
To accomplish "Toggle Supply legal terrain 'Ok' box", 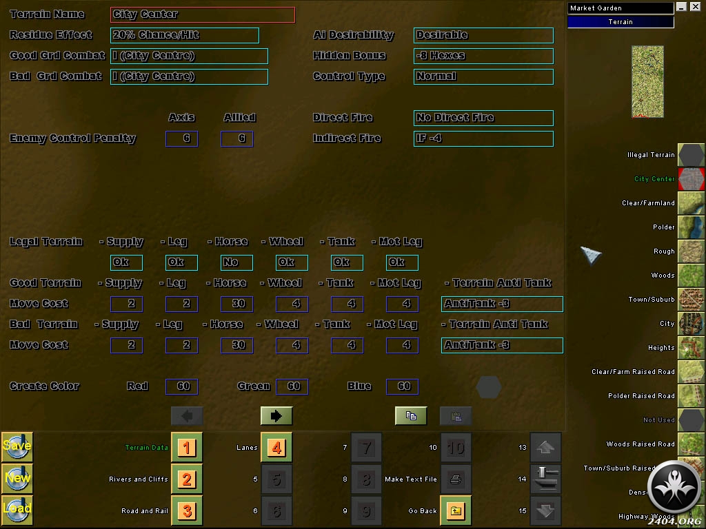I will (126, 262).
